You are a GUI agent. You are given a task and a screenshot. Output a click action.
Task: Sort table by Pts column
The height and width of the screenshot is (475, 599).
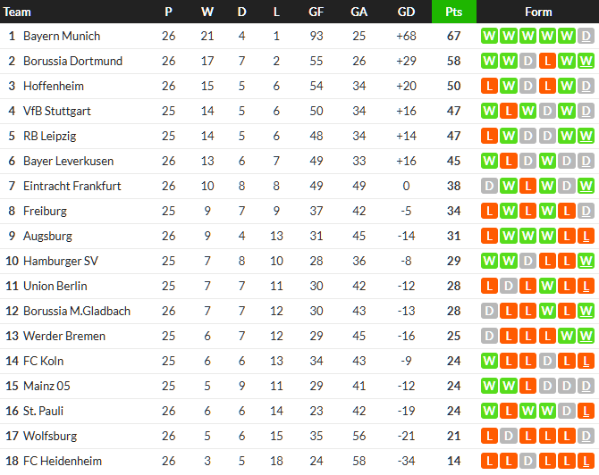click(x=453, y=12)
